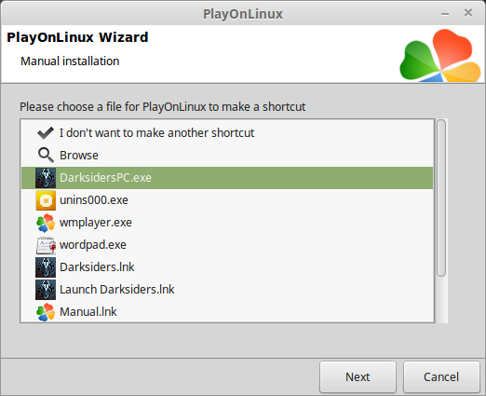Minimize the PlayOnLinux window
This screenshot has height=396, width=486.
tap(445, 14)
